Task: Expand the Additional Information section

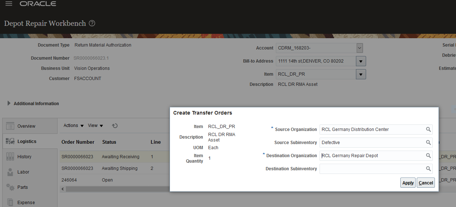Action: pos(9,103)
